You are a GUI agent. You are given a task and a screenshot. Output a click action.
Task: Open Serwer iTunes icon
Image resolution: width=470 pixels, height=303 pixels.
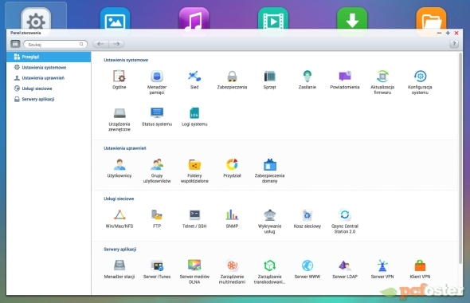tap(157, 266)
